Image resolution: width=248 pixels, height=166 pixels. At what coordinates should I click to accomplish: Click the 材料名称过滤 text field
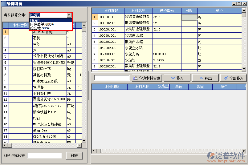(x=44, y=156)
